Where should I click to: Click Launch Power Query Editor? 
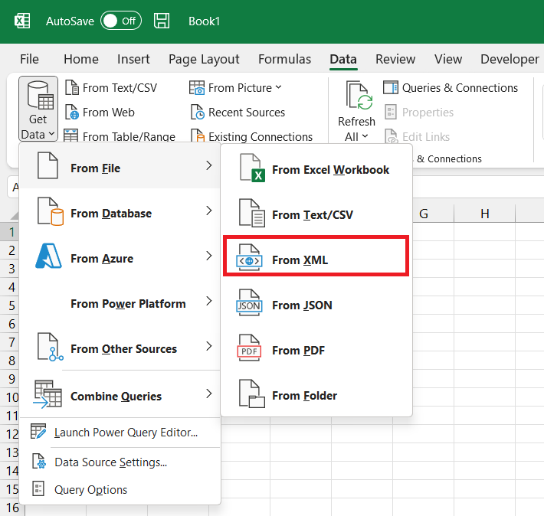coord(120,433)
